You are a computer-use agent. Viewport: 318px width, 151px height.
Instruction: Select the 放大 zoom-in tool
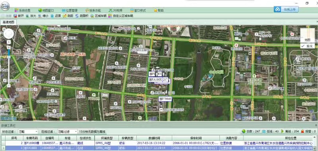tap(31, 16)
